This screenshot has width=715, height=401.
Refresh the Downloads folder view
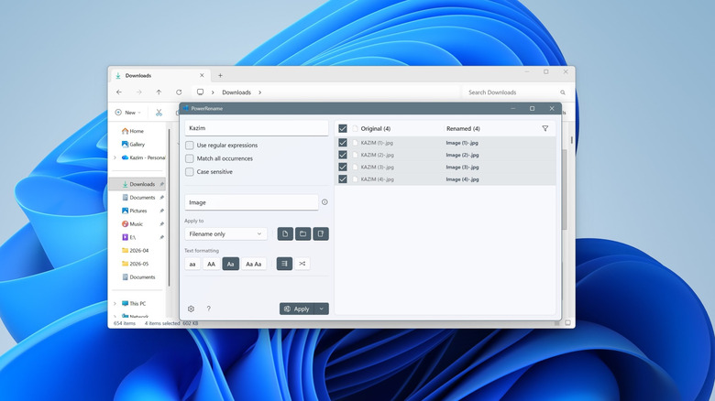pos(179,92)
